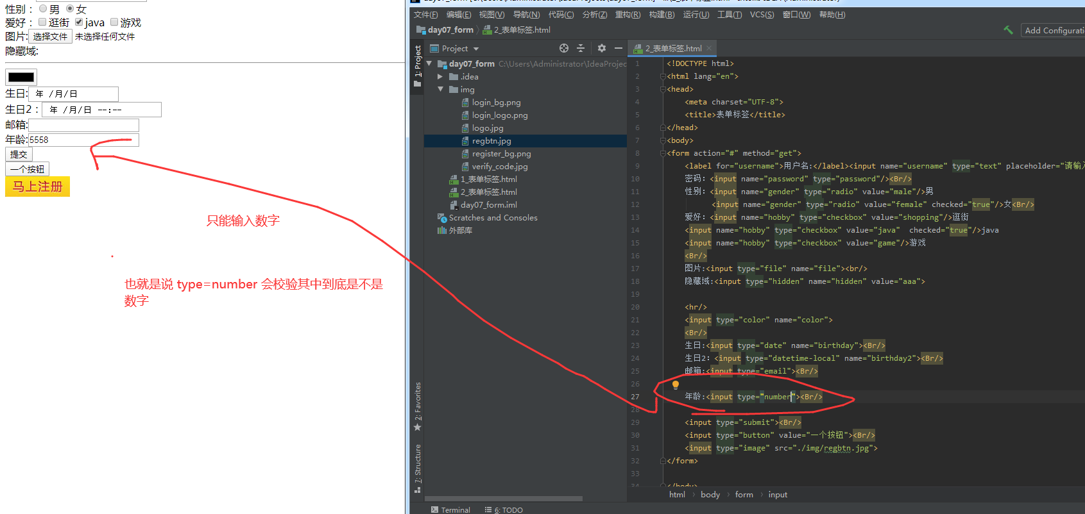1085x514 pixels.
Task: Click day07_form folder in navigation bar
Action: pyautogui.click(x=445, y=30)
